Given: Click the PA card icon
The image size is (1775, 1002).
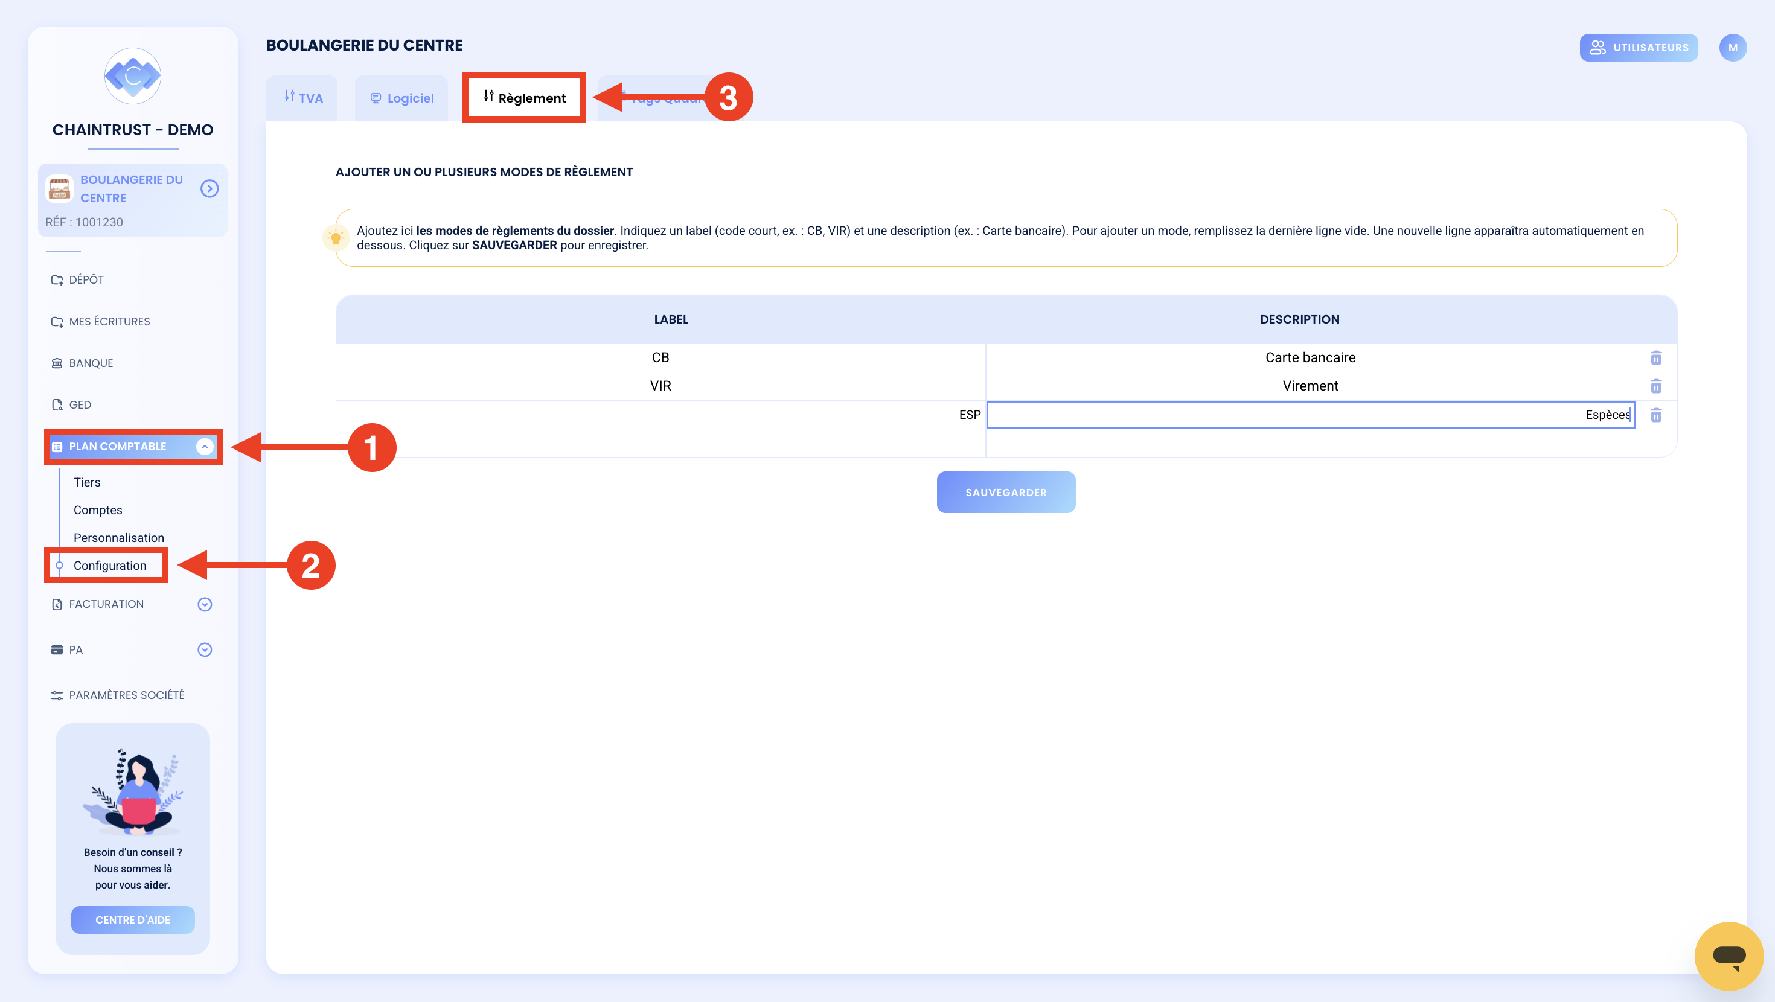Looking at the screenshot, I should (57, 650).
